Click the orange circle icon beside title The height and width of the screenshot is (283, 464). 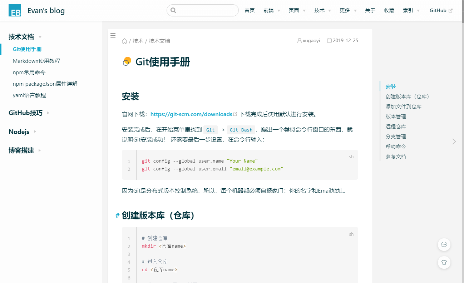(x=127, y=61)
